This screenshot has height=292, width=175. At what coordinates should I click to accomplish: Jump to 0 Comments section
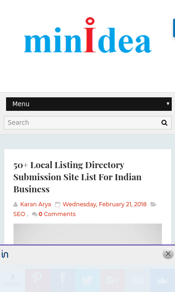pos(57,214)
